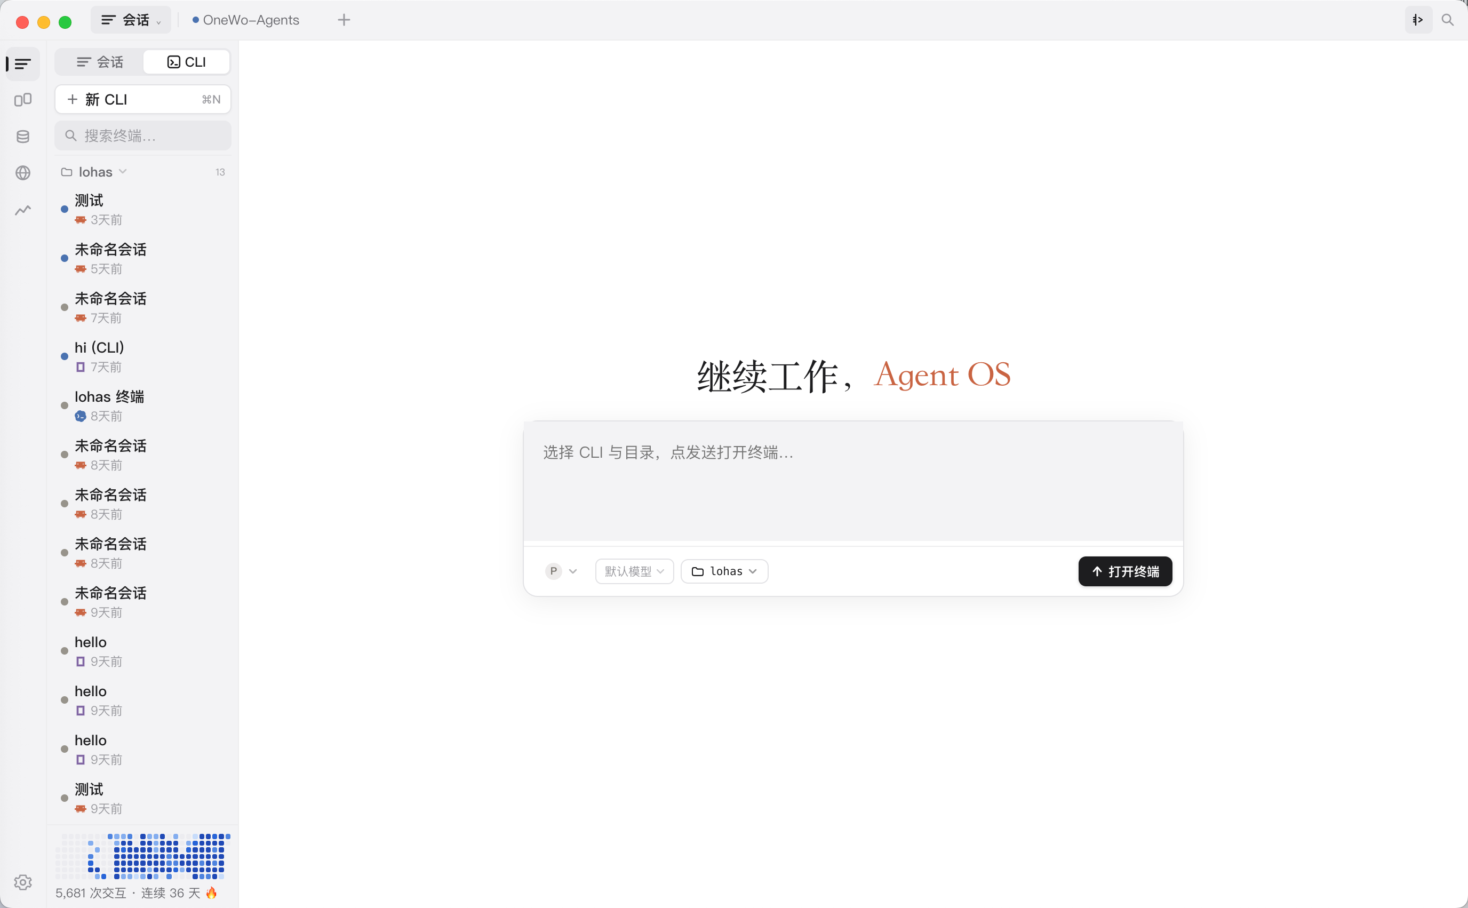Click the 13 count badge beside lohas

[220, 172]
